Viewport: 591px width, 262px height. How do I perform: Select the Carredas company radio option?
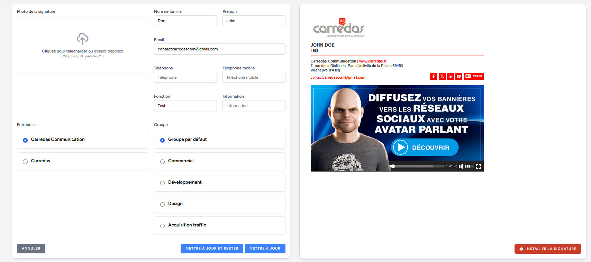tap(25, 162)
